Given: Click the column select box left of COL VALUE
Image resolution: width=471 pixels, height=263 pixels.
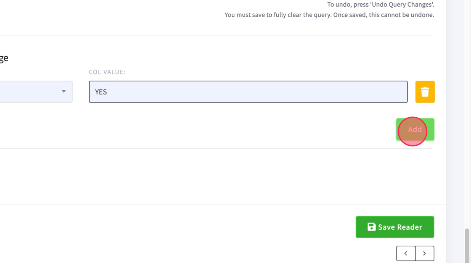Looking at the screenshot, I should click(x=36, y=92).
